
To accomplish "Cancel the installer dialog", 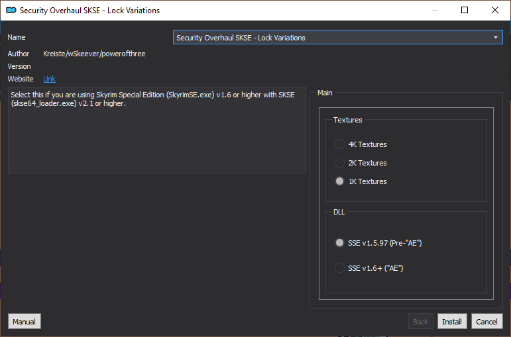I will [x=487, y=321].
